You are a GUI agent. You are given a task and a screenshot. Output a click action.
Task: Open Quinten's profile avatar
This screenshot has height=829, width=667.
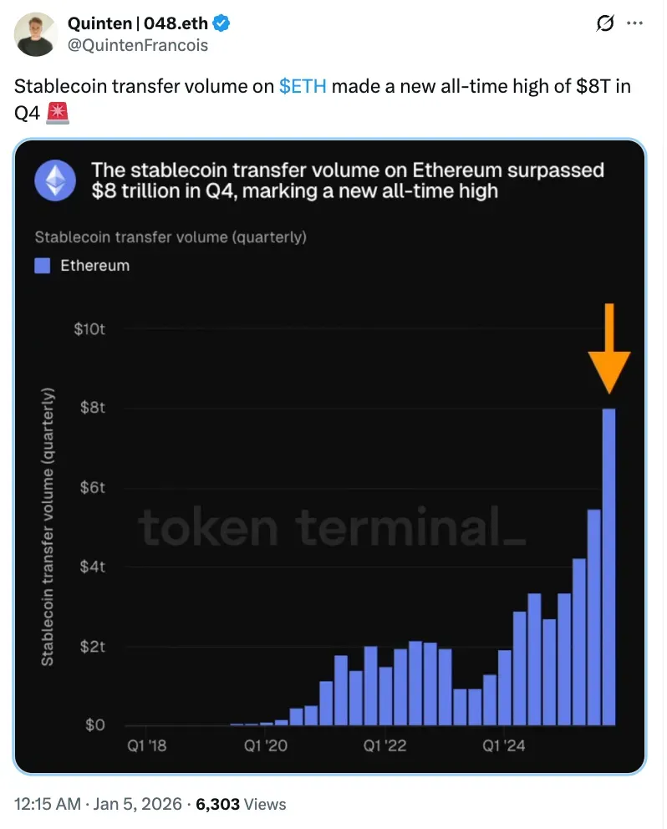pos(35,34)
